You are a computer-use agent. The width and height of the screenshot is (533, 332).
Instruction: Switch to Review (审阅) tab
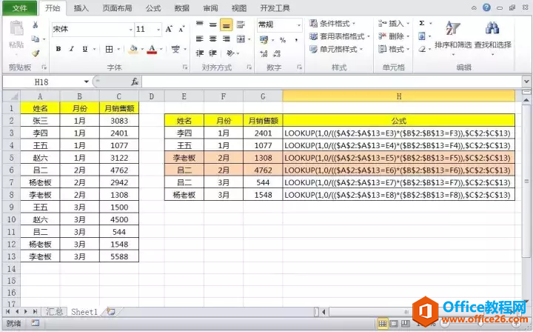click(211, 8)
